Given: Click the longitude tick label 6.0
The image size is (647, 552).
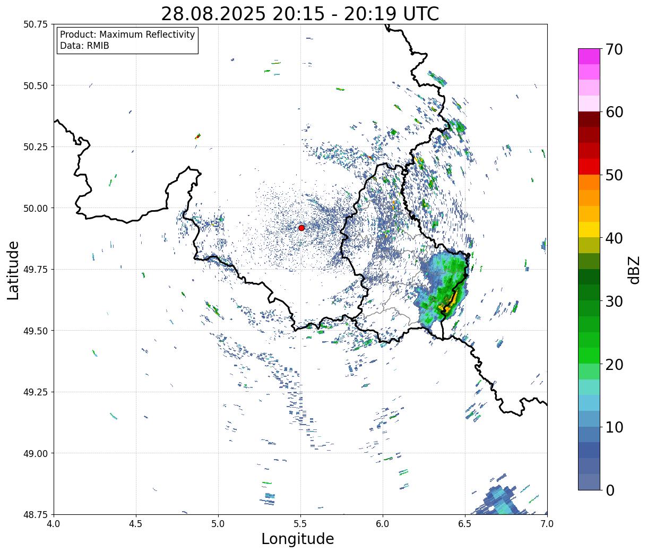Looking at the screenshot, I should pyautogui.click(x=383, y=524).
